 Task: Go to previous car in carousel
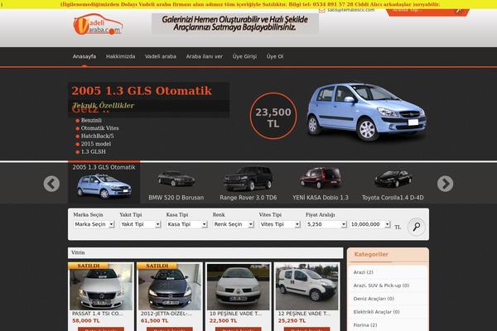click(x=51, y=184)
